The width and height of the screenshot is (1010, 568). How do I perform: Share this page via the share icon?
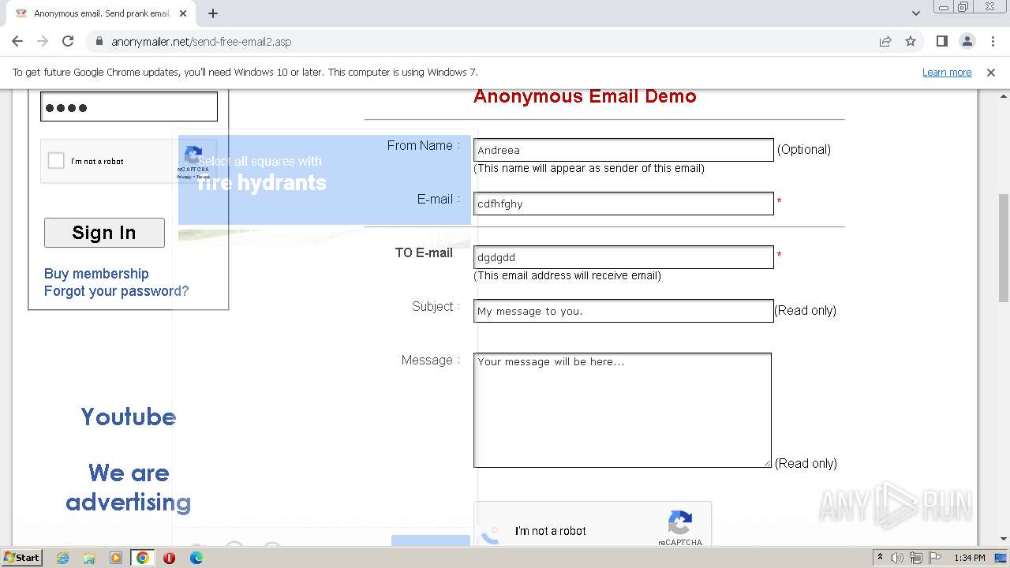tap(885, 41)
